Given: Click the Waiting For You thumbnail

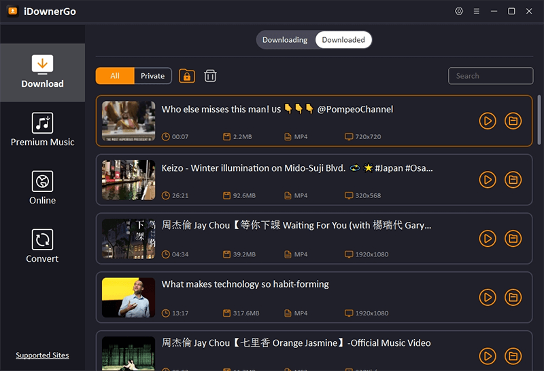Looking at the screenshot, I should 129,239.
